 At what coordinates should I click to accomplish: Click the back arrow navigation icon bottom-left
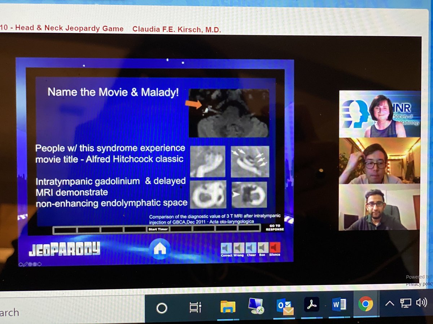tap(21, 264)
